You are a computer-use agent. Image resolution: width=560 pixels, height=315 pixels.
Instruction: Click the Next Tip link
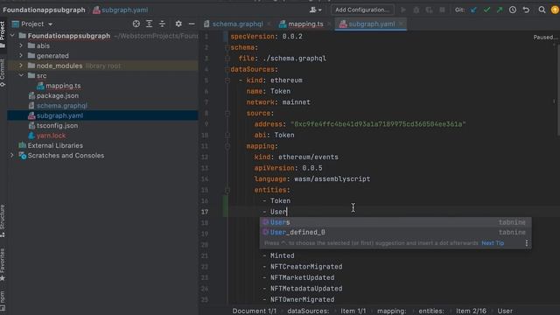493,243
